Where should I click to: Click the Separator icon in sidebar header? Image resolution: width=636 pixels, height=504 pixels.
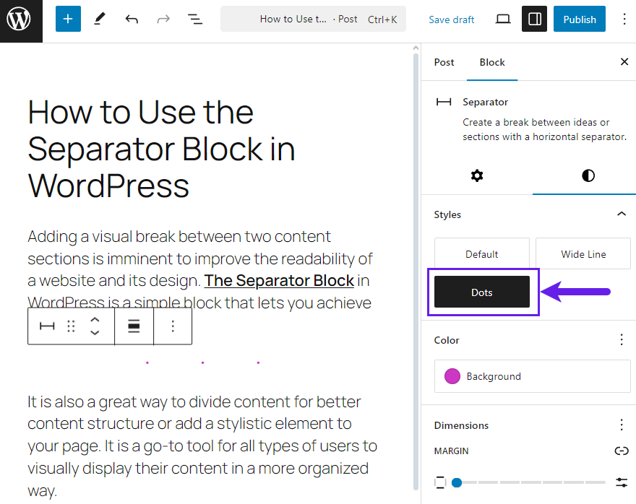coord(444,102)
